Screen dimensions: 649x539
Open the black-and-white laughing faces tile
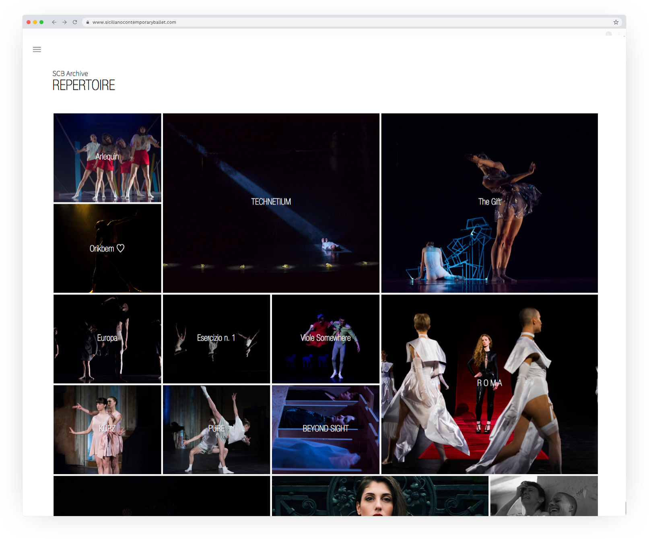(544, 496)
